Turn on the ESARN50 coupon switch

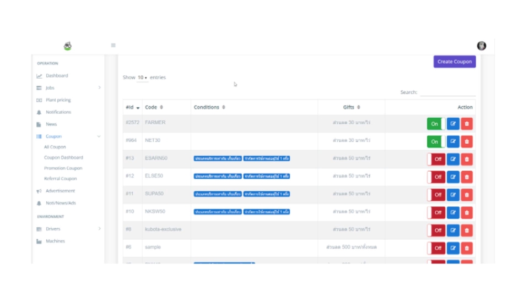(436, 159)
